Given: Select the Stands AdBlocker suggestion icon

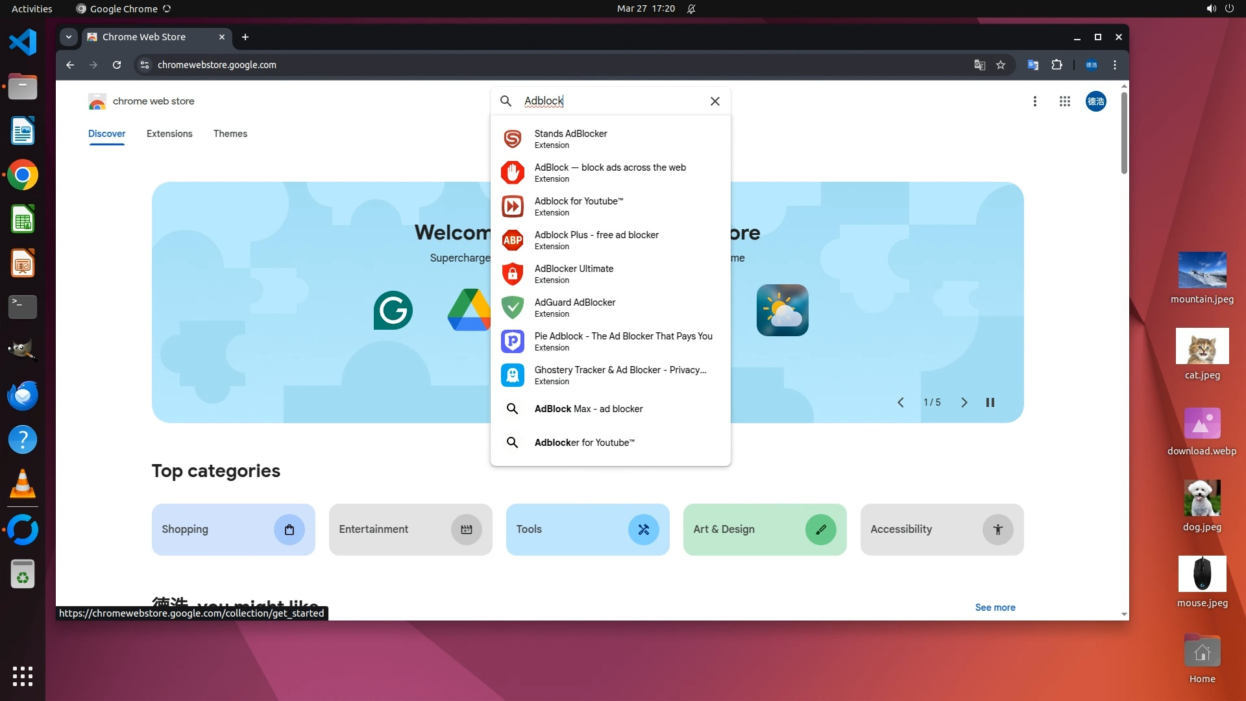Looking at the screenshot, I should [x=513, y=139].
